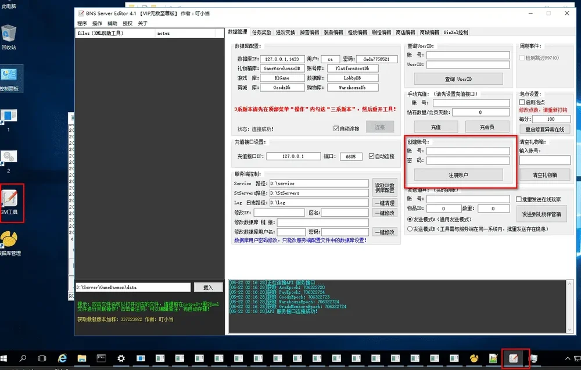
Task: Switch to Notepad++ icon on the taskbar
Action: coord(493,358)
